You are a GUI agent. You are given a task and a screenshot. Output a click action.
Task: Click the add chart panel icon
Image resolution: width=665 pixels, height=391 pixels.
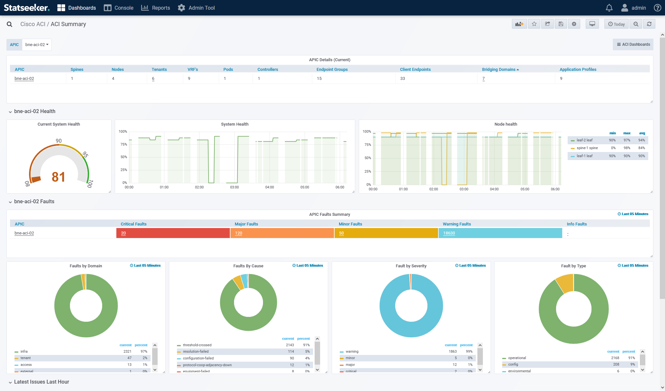click(x=519, y=24)
